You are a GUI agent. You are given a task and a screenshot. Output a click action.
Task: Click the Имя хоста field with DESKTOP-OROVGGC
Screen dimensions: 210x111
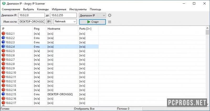coord(31,22)
